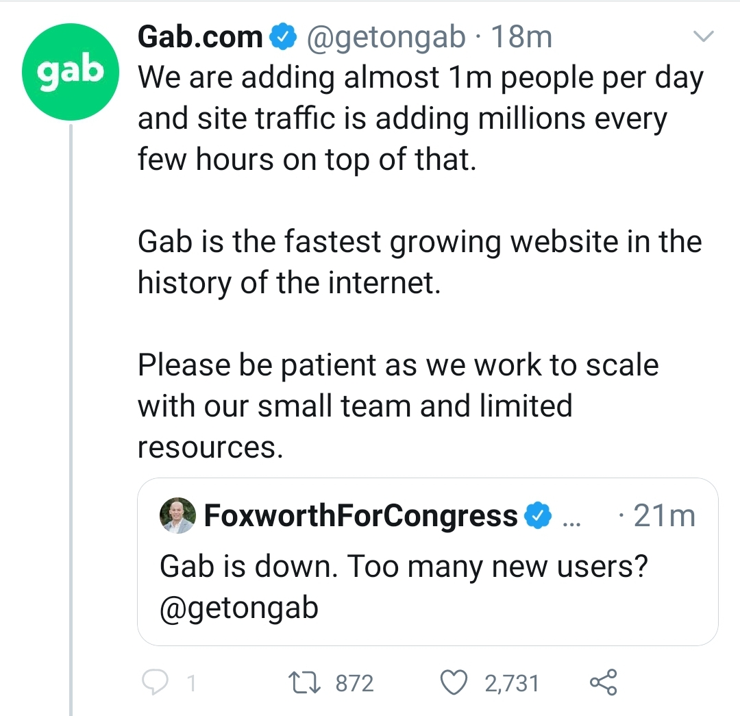This screenshot has width=740, height=716.
Task: Click the @getongab handle link
Action: [386, 36]
